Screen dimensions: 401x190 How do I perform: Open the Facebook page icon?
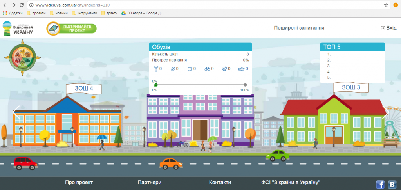(x=380, y=185)
